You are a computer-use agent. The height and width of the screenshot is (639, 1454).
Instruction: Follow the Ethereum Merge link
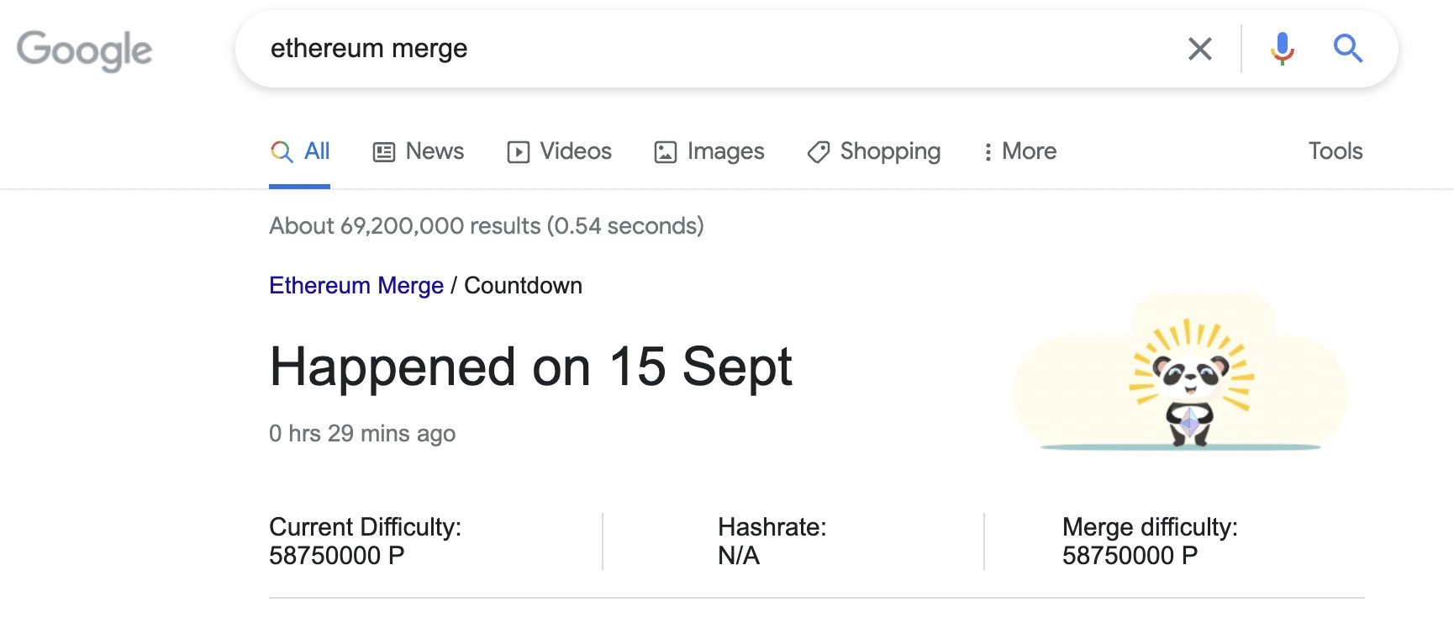pos(356,286)
